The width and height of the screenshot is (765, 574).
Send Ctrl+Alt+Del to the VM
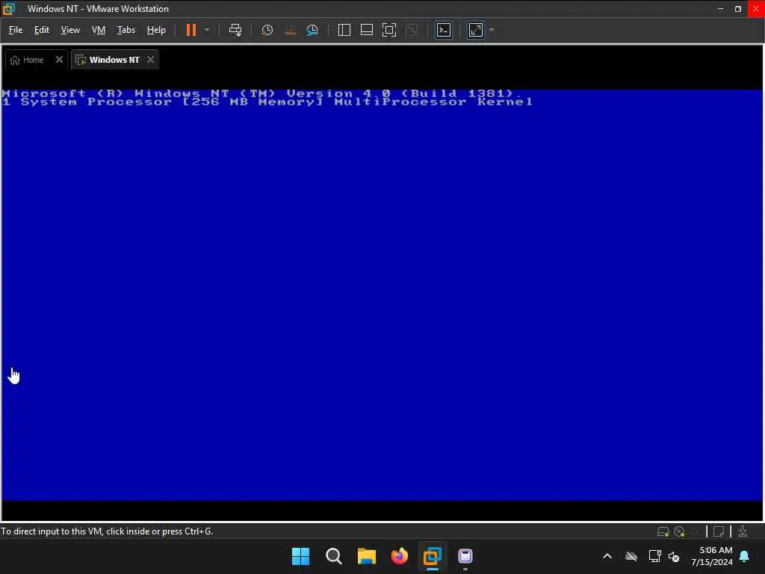click(x=235, y=30)
